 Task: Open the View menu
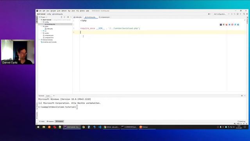tap(48, 11)
